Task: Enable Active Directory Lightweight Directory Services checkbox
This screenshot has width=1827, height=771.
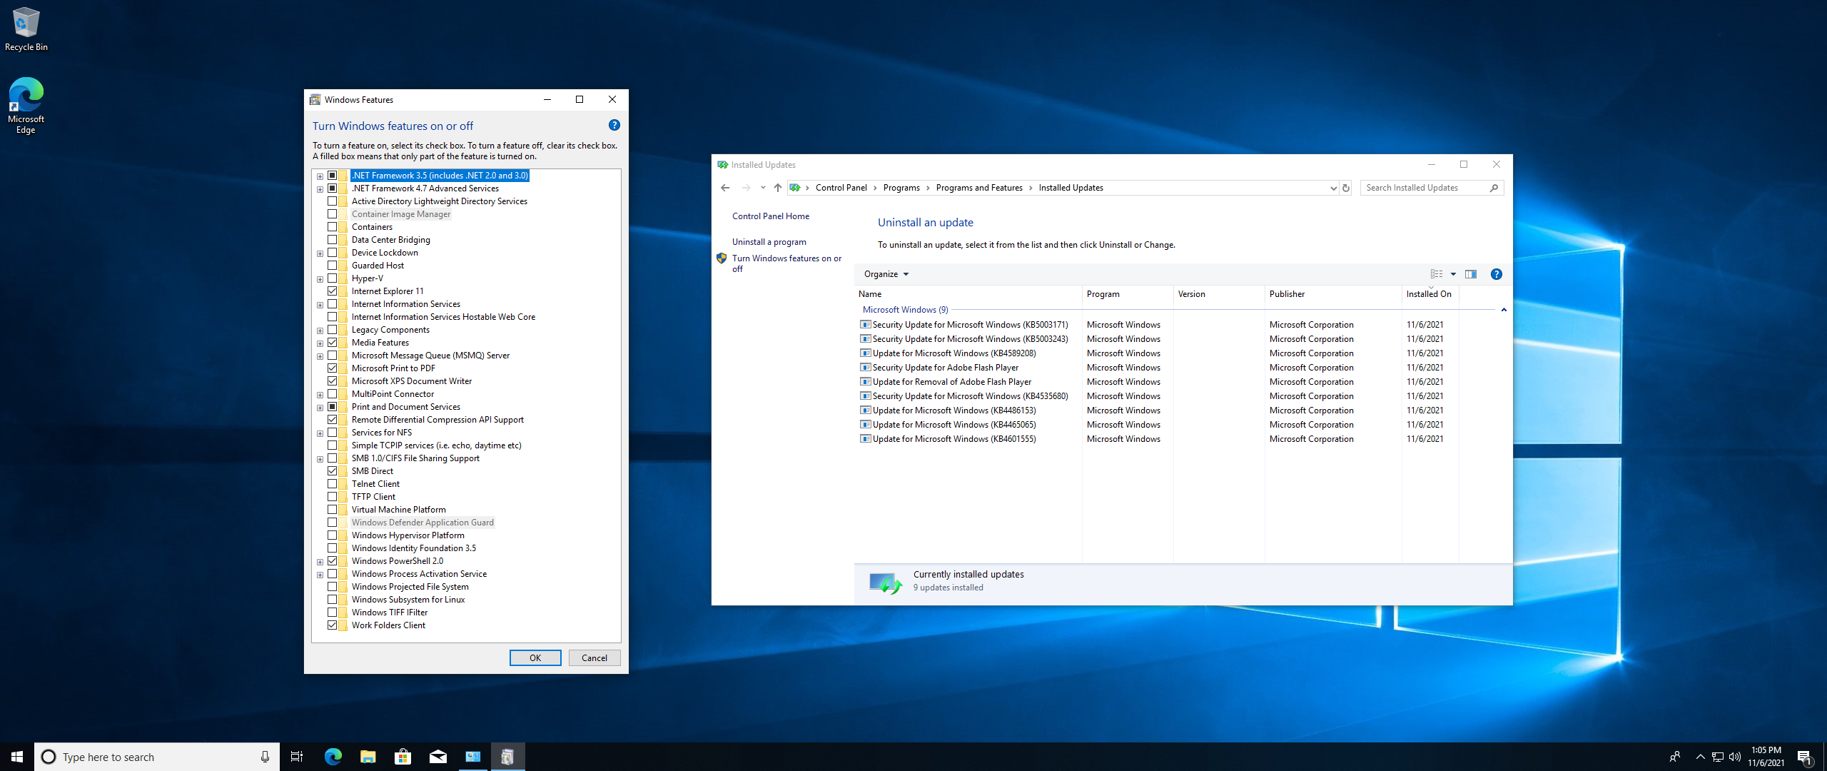Action: [333, 201]
